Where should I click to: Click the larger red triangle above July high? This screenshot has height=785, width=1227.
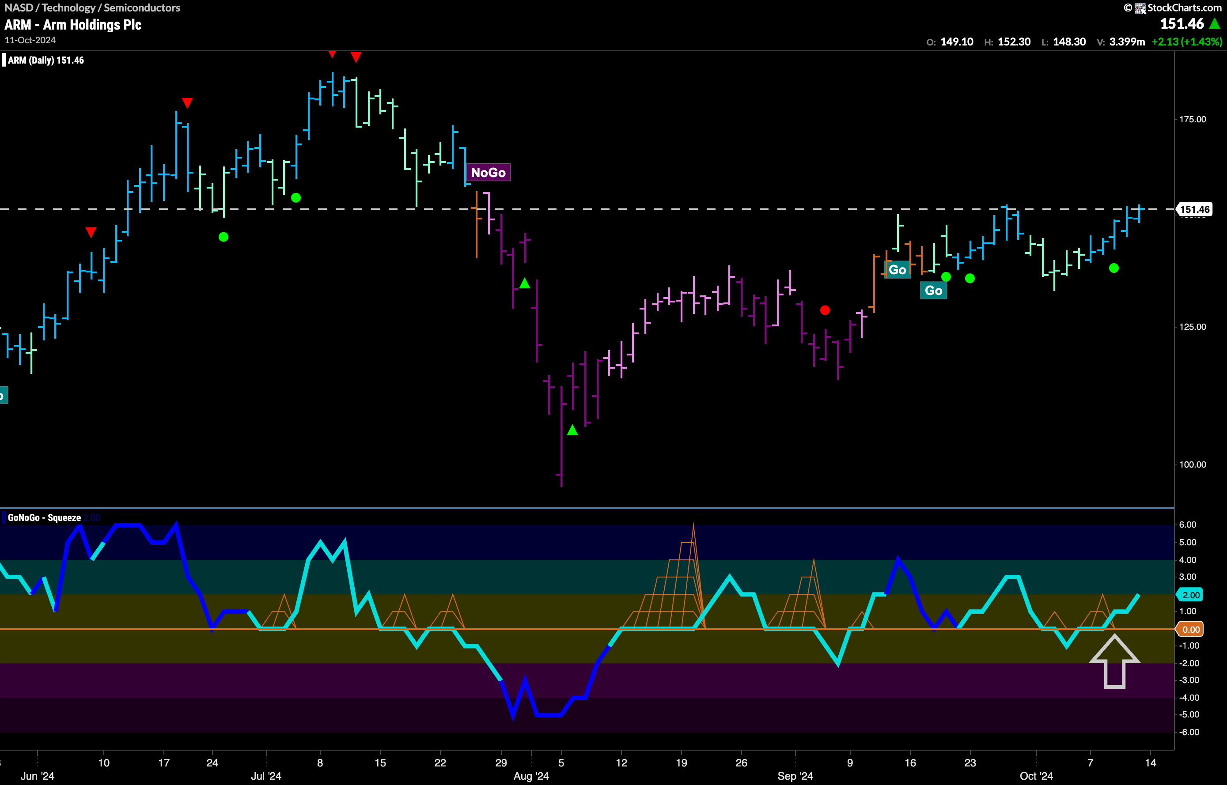click(x=356, y=57)
